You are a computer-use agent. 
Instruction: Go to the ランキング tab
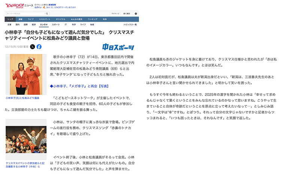pos(92,19)
